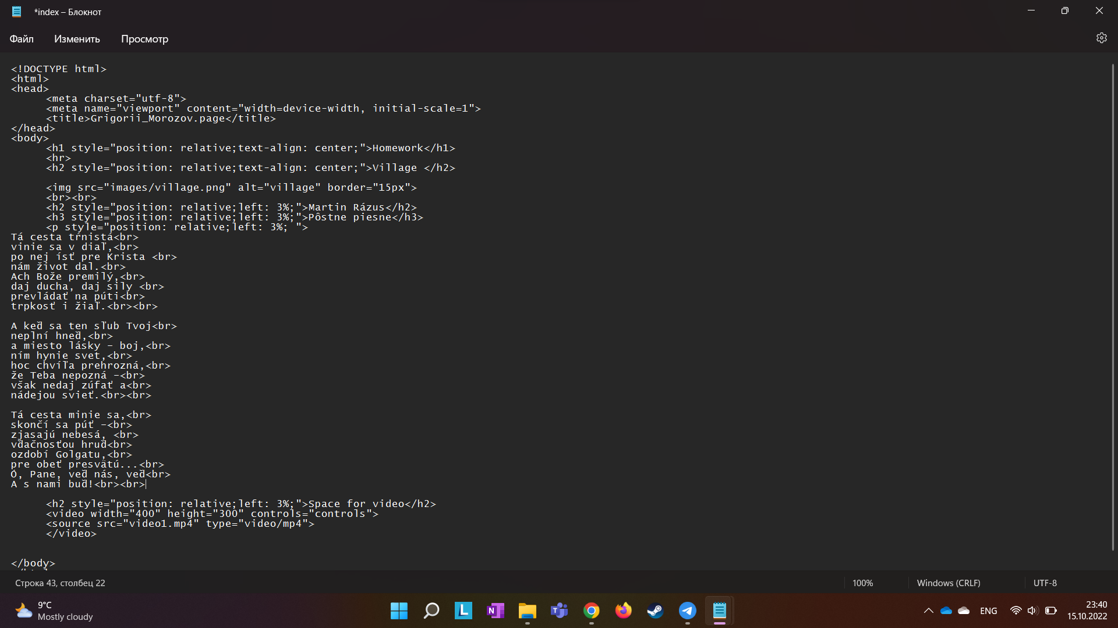Click the 100% zoom level in status bar
Image resolution: width=1118 pixels, height=628 pixels.
(x=863, y=583)
